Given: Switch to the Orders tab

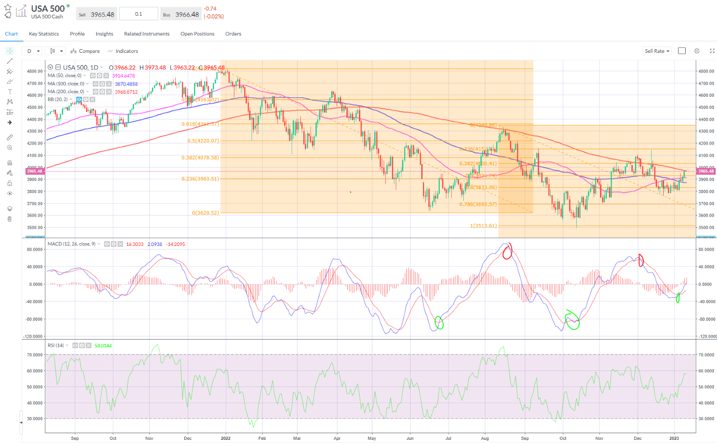Looking at the screenshot, I should click(x=233, y=34).
